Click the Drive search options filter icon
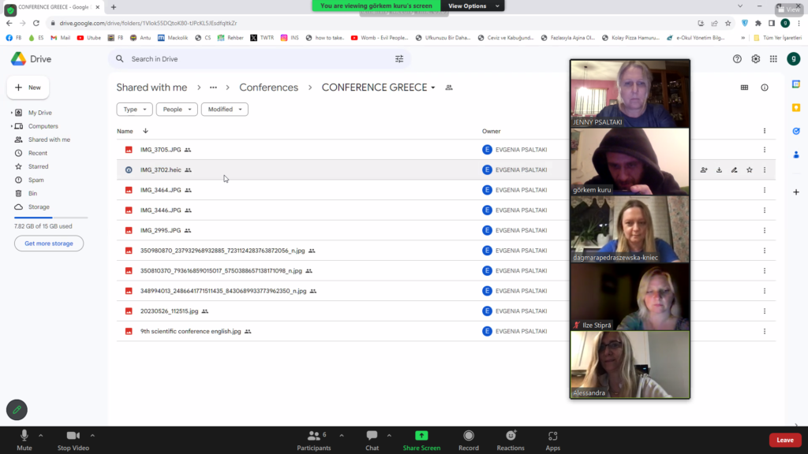Image resolution: width=808 pixels, height=454 pixels. click(x=399, y=59)
